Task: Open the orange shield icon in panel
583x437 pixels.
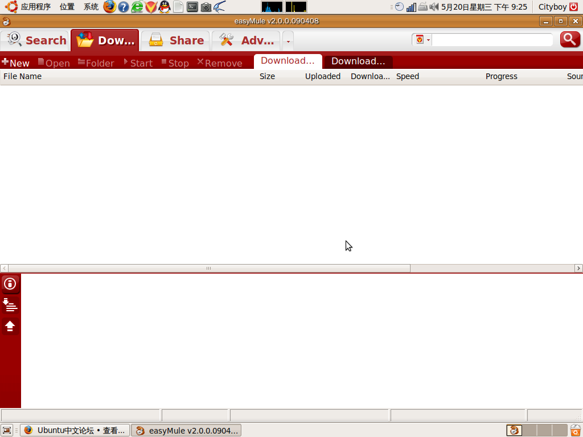Action: coord(151,7)
